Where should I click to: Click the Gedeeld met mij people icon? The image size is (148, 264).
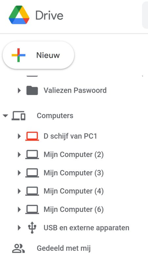pyautogui.click(x=18, y=248)
